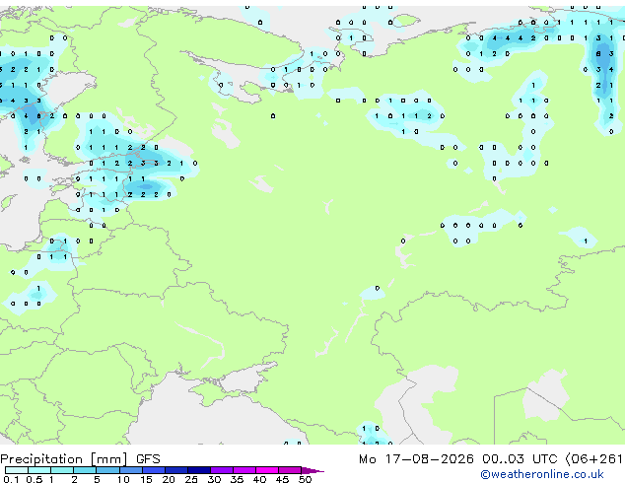This screenshot has width=625, height=483.
Task: Click the "(06+261" forecast run text
Action: click(593, 459)
